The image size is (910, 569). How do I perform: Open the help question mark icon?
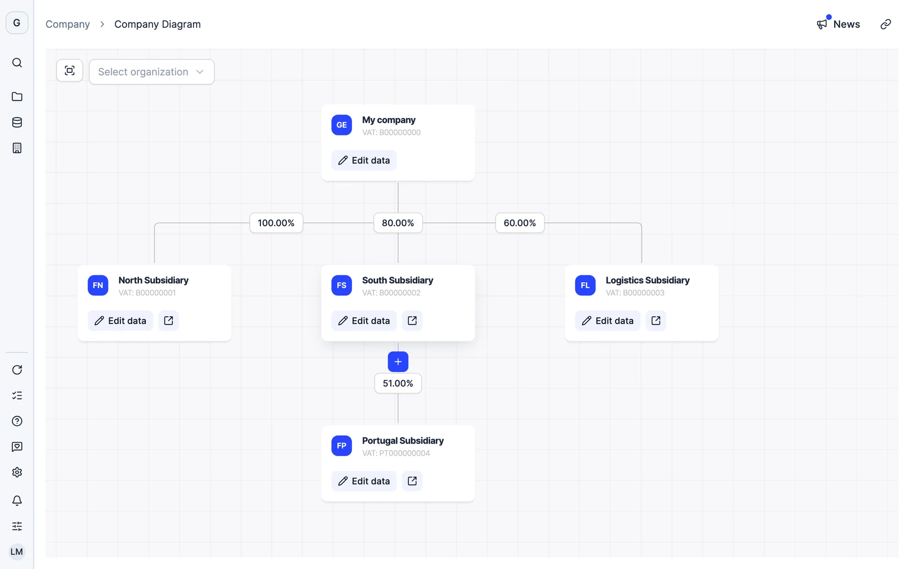coord(17,421)
